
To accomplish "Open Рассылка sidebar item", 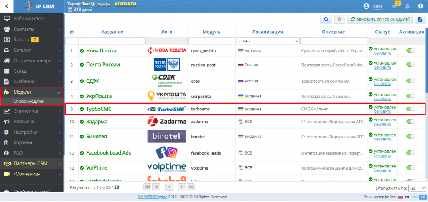I will coord(32,122).
